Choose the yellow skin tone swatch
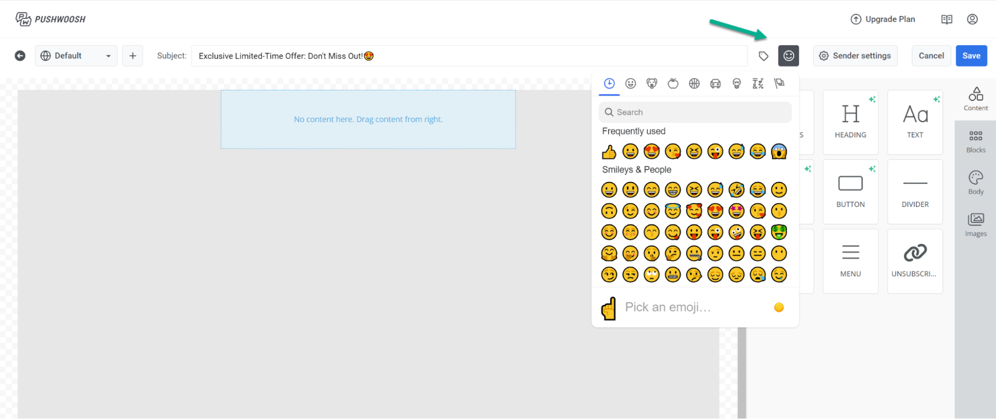This screenshot has width=996, height=419. [779, 308]
